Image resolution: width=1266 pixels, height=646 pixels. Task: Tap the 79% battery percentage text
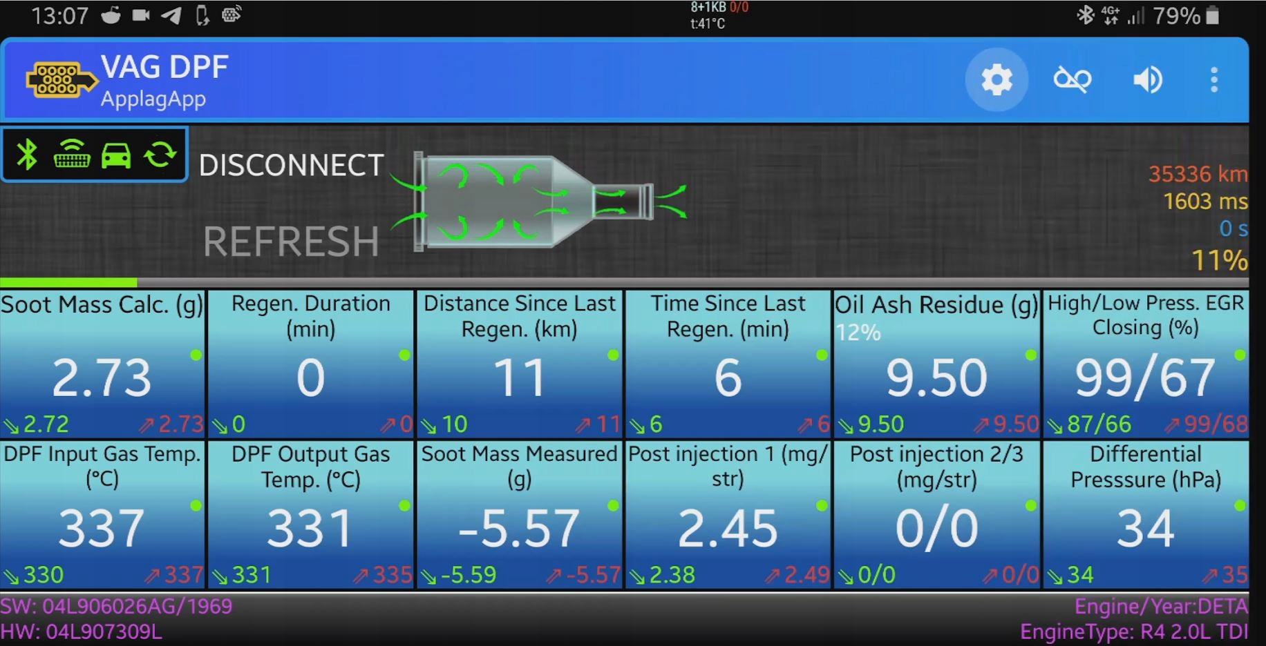pyautogui.click(x=1176, y=15)
